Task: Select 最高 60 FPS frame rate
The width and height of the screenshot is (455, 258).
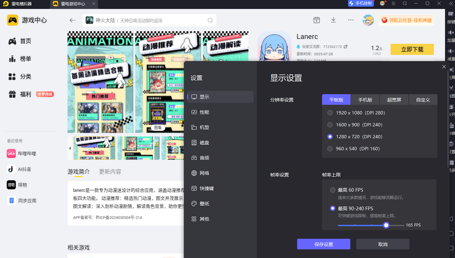Action: click(333, 190)
